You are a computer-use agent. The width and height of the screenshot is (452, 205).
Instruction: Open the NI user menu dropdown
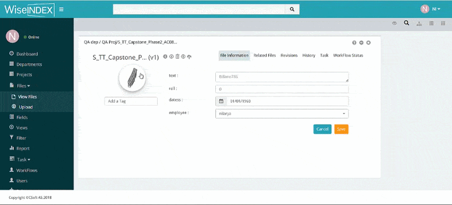pos(436,9)
